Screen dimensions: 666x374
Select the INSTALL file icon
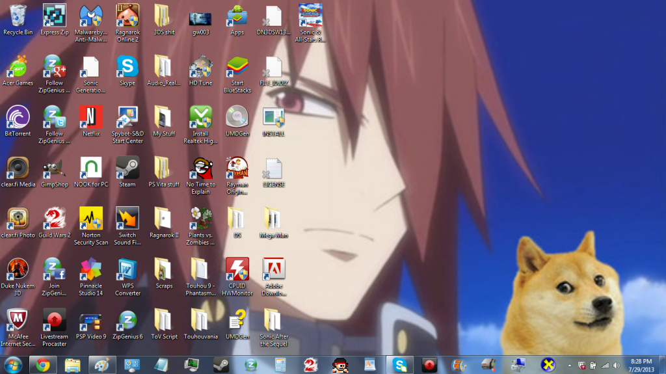(274, 122)
